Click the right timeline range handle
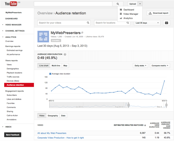Image resolution: width=174 pixels, height=141 pixels. point(166,105)
